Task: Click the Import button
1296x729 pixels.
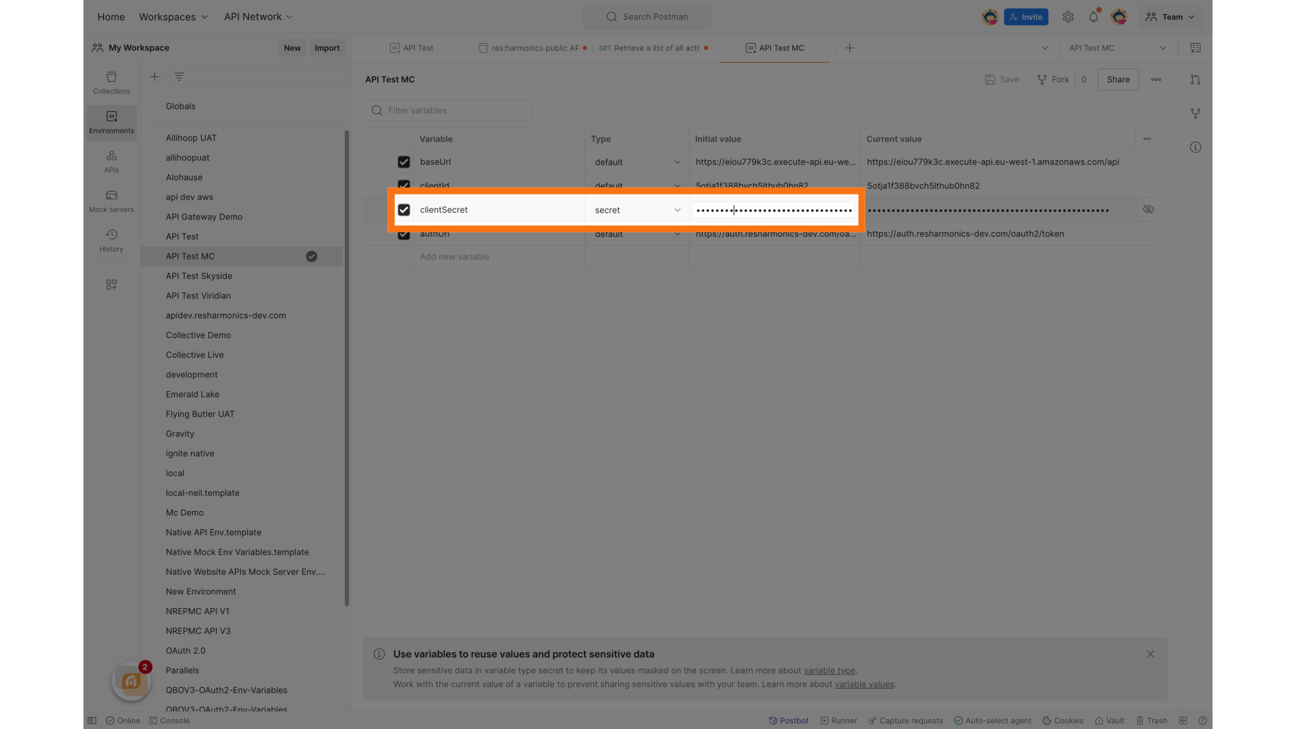Action: pos(327,48)
